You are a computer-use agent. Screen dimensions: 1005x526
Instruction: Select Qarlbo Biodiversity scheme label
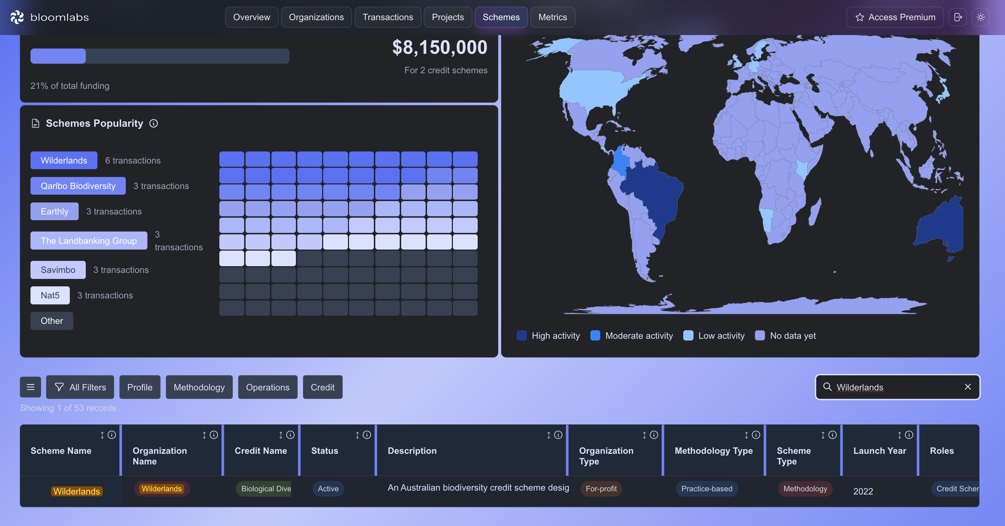(78, 186)
